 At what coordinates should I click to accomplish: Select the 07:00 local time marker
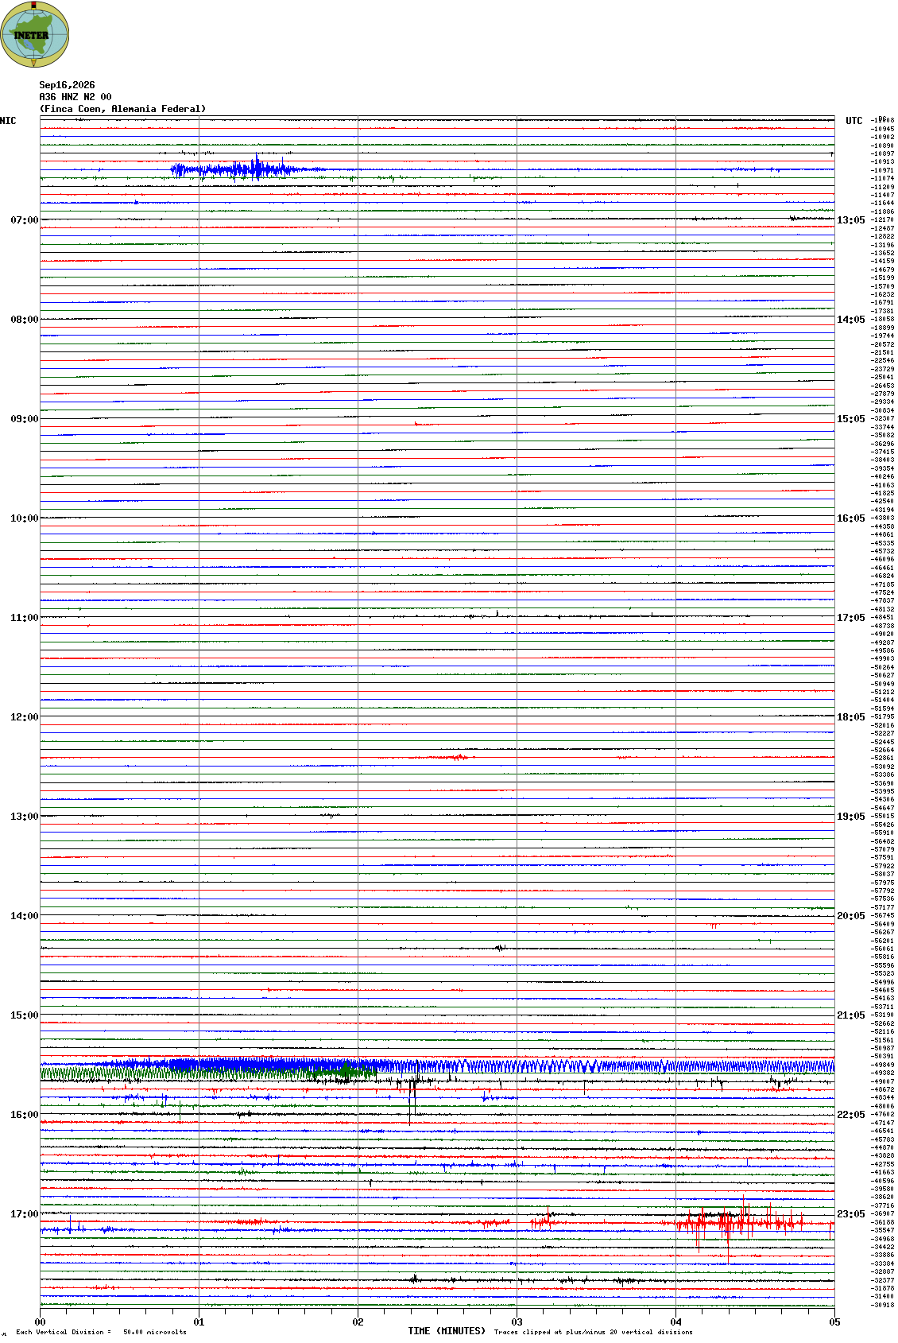click(x=24, y=220)
